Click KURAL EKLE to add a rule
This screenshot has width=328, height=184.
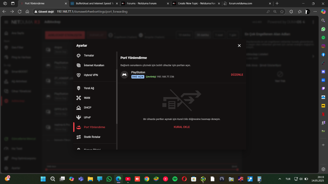coord(182,127)
